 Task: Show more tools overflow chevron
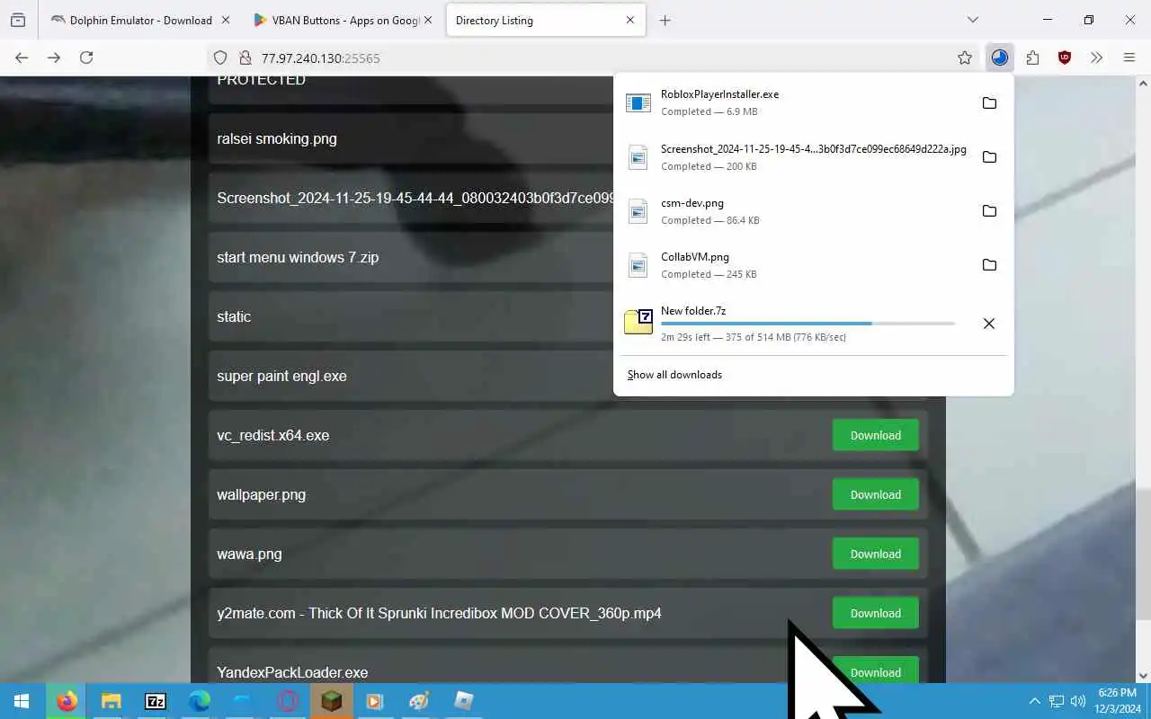coord(1096,58)
